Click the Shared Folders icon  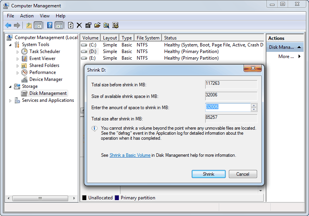(x=24, y=65)
